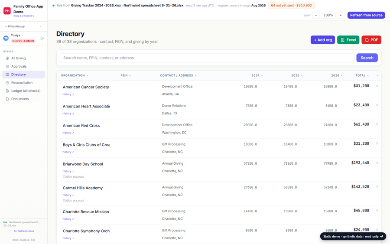The image size is (390, 244).
Task: Click the sign-out icon beside Toviya
Action: [42, 38]
